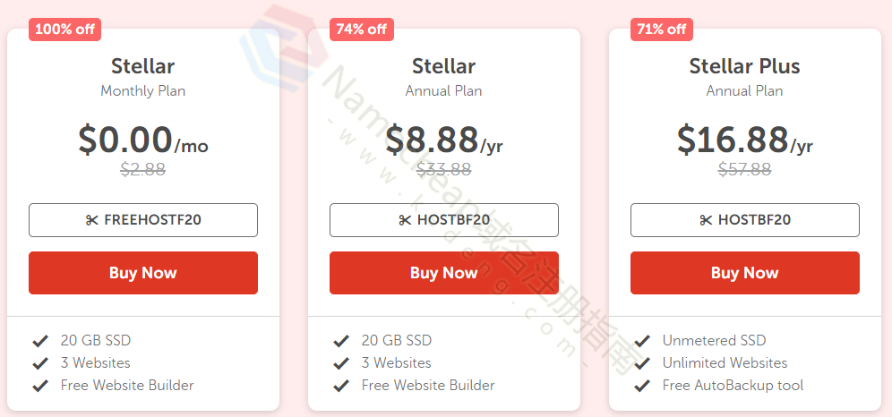
Task: Click the 100% off badge
Action: (x=64, y=30)
